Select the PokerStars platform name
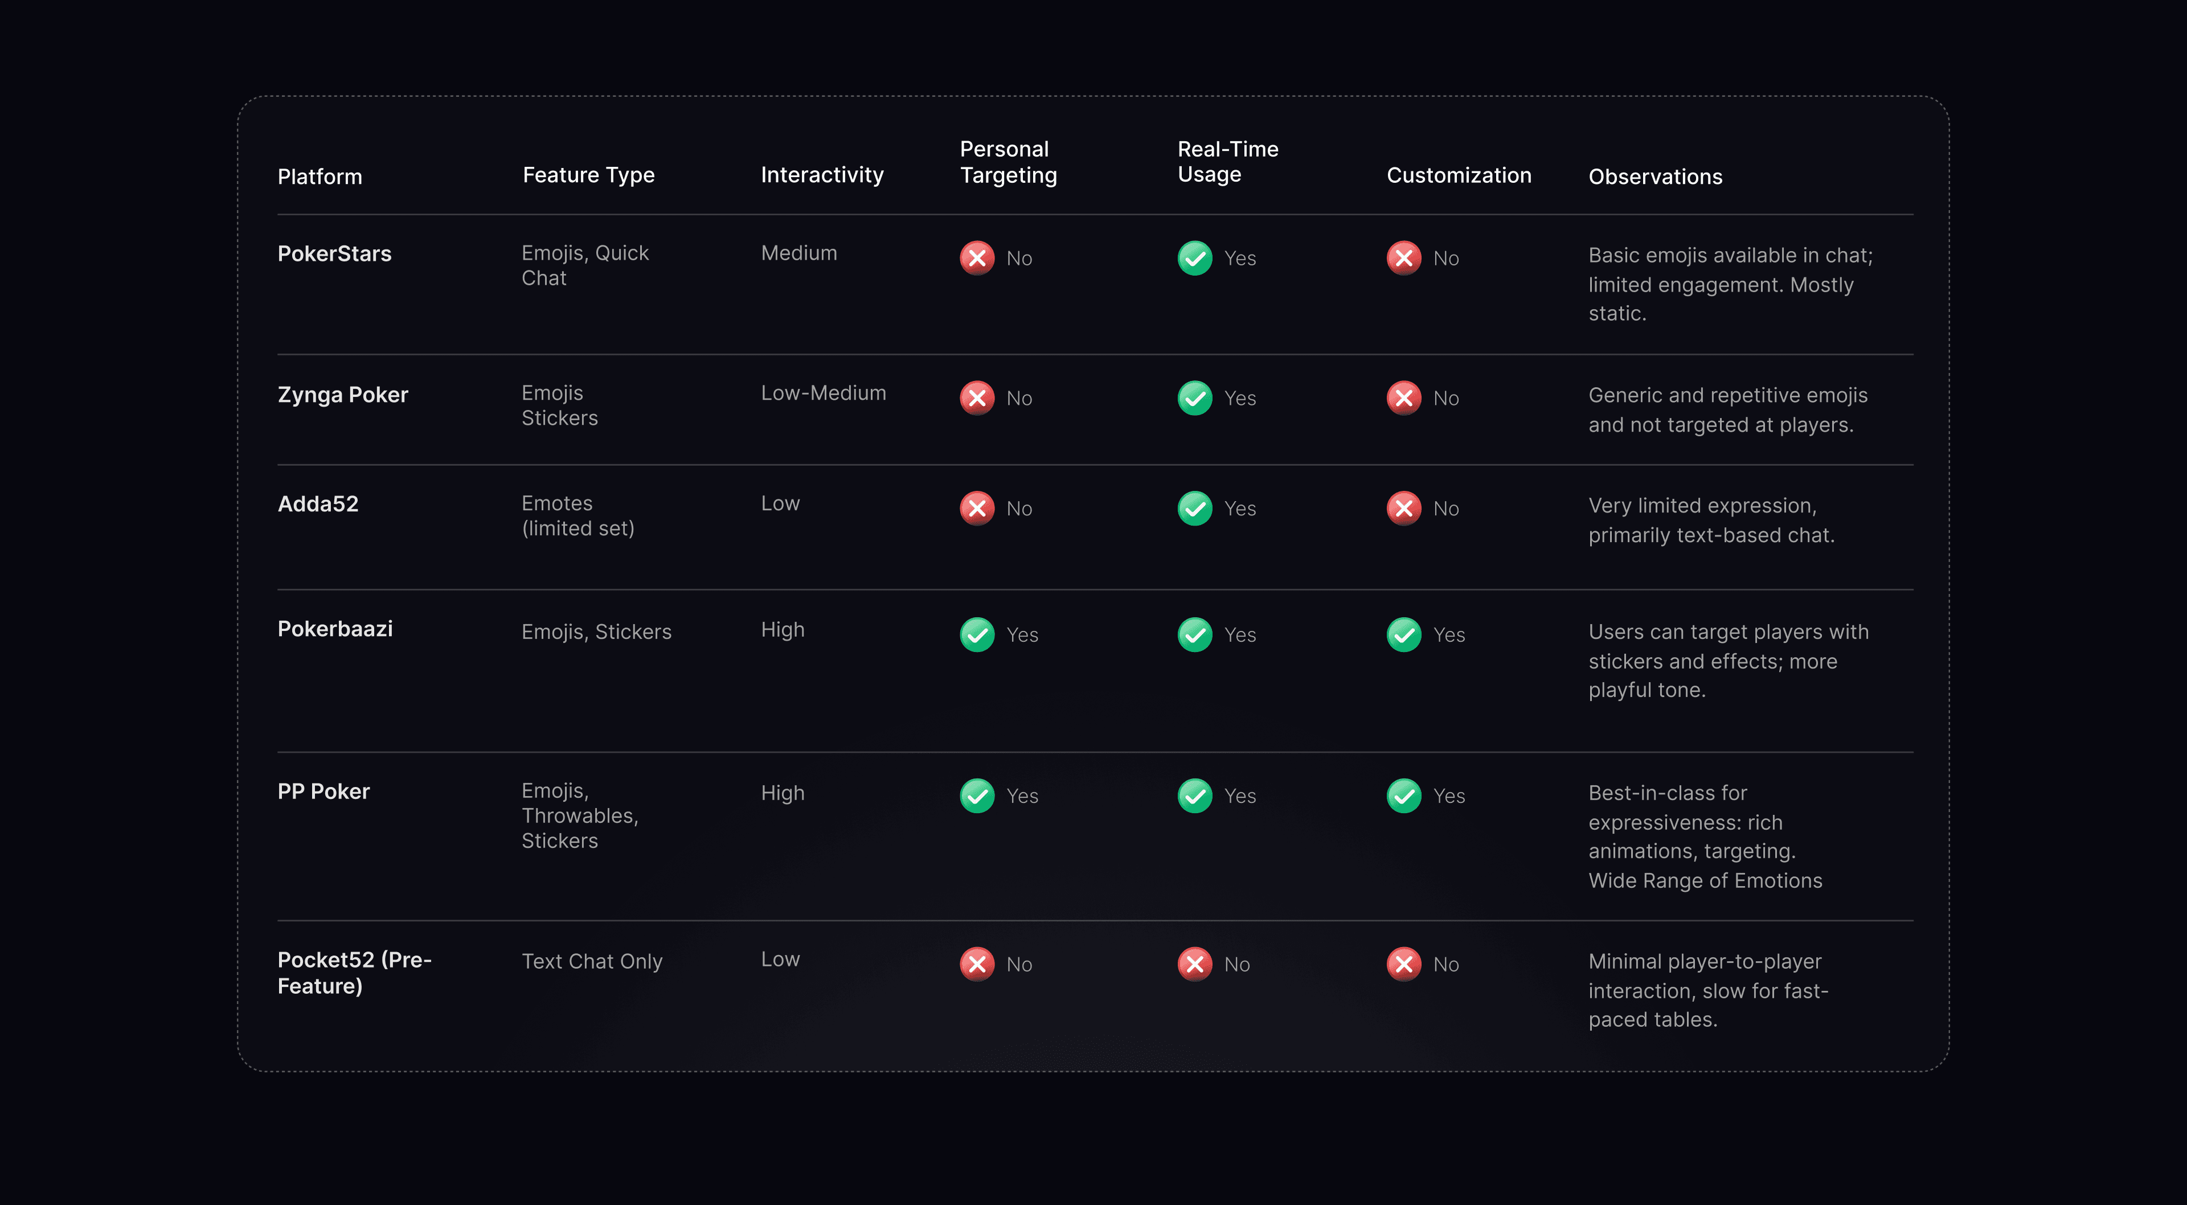This screenshot has width=2187, height=1205. [x=334, y=254]
